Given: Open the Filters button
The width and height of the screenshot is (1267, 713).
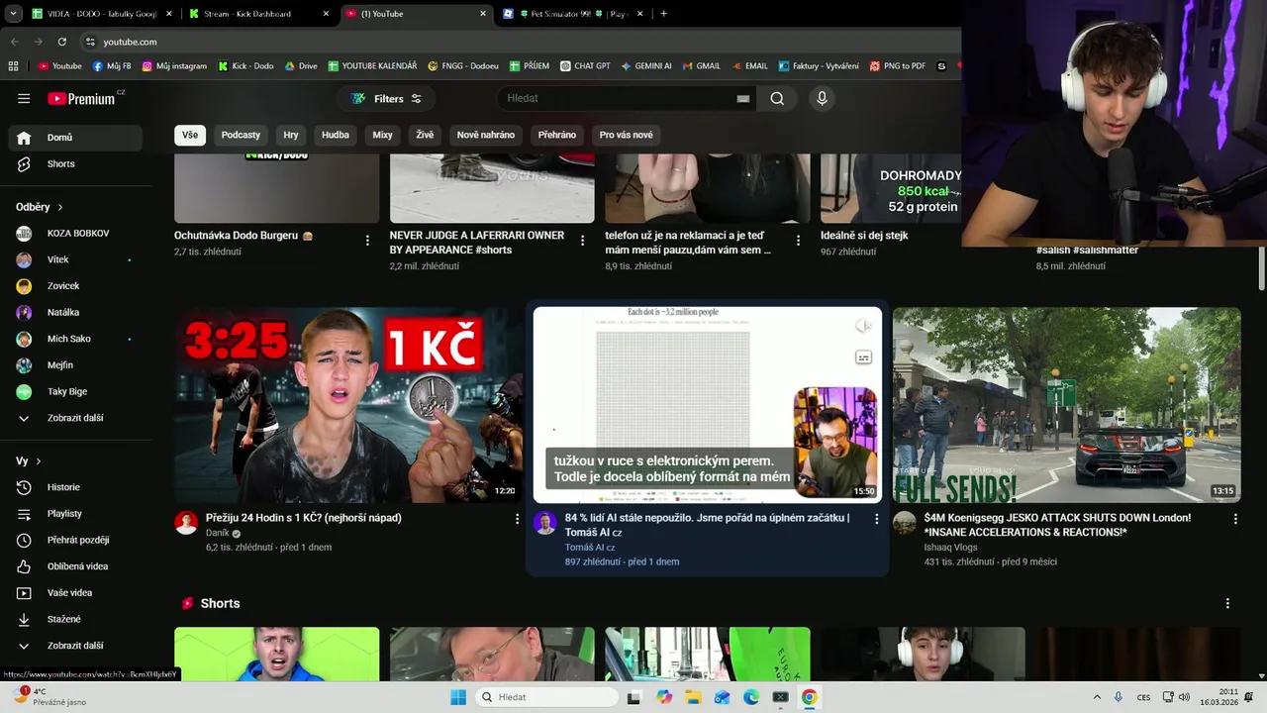Looking at the screenshot, I should click(386, 99).
